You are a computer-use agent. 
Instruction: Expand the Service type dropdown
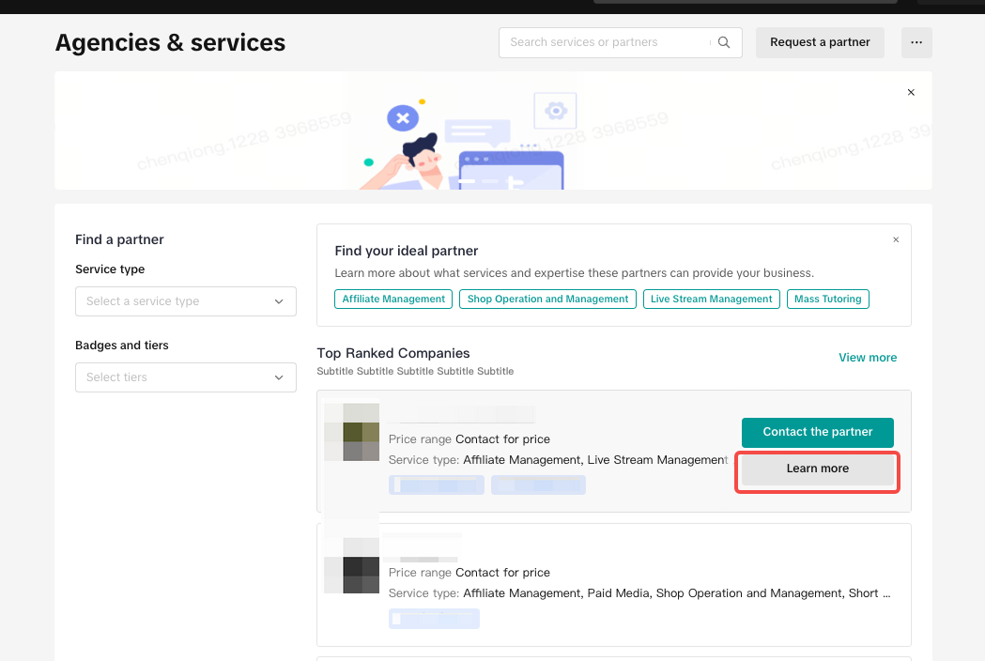185,301
